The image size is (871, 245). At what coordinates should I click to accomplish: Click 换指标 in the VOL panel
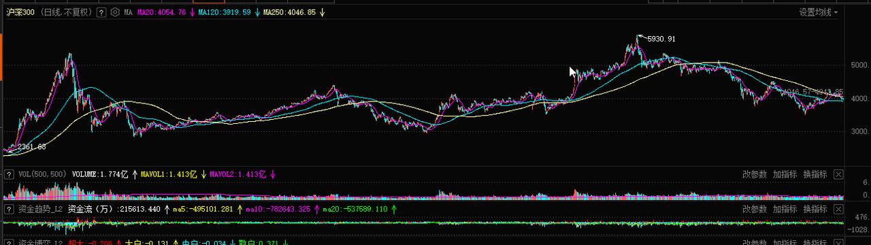(x=815, y=175)
